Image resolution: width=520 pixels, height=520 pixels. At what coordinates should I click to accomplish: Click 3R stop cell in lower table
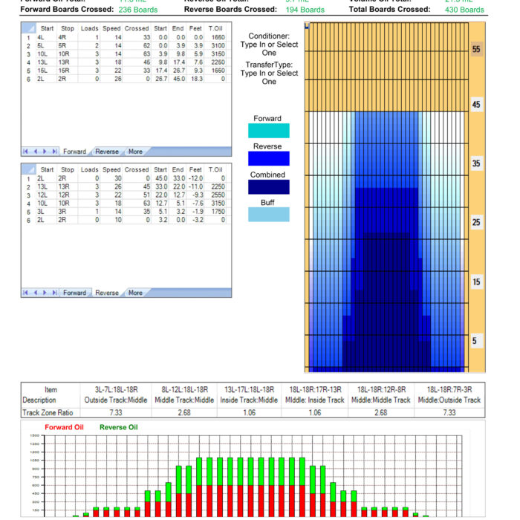[68, 212]
